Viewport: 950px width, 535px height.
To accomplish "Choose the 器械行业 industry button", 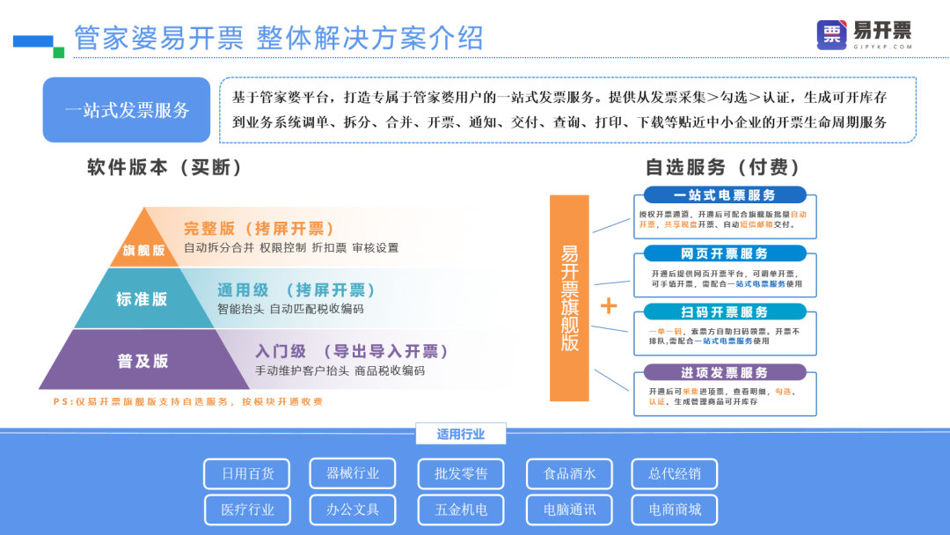I will 353,473.
